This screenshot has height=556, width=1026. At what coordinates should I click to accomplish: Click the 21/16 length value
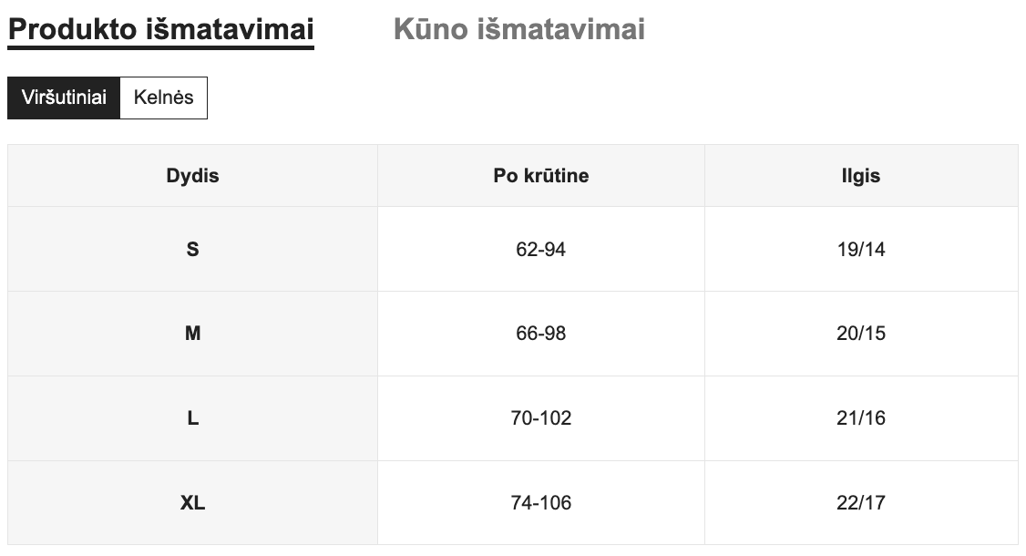pos(861,417)
